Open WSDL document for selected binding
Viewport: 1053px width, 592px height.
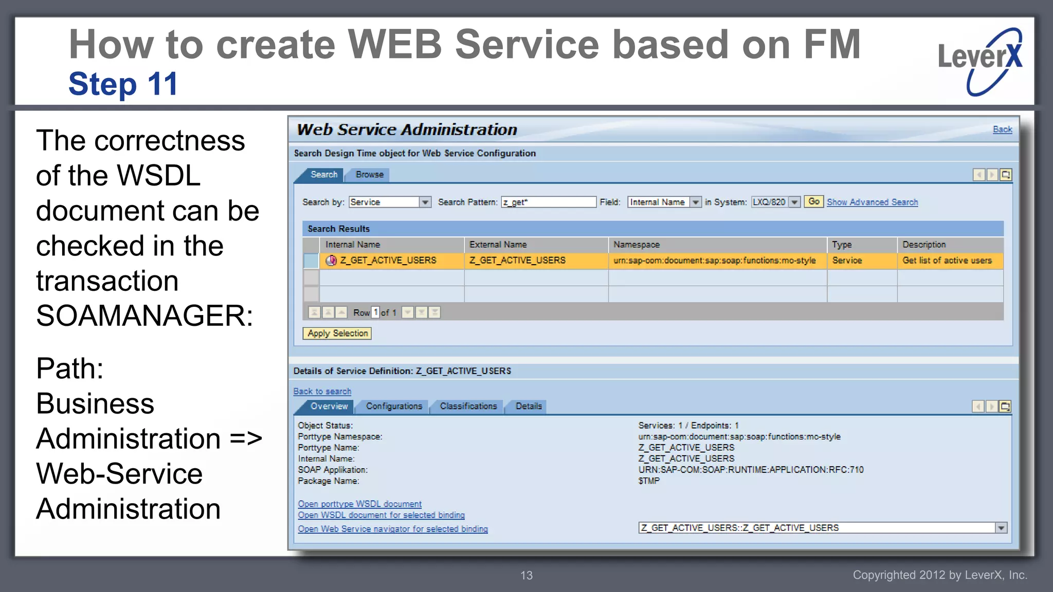pyautogui.click(x=381, y=515)
